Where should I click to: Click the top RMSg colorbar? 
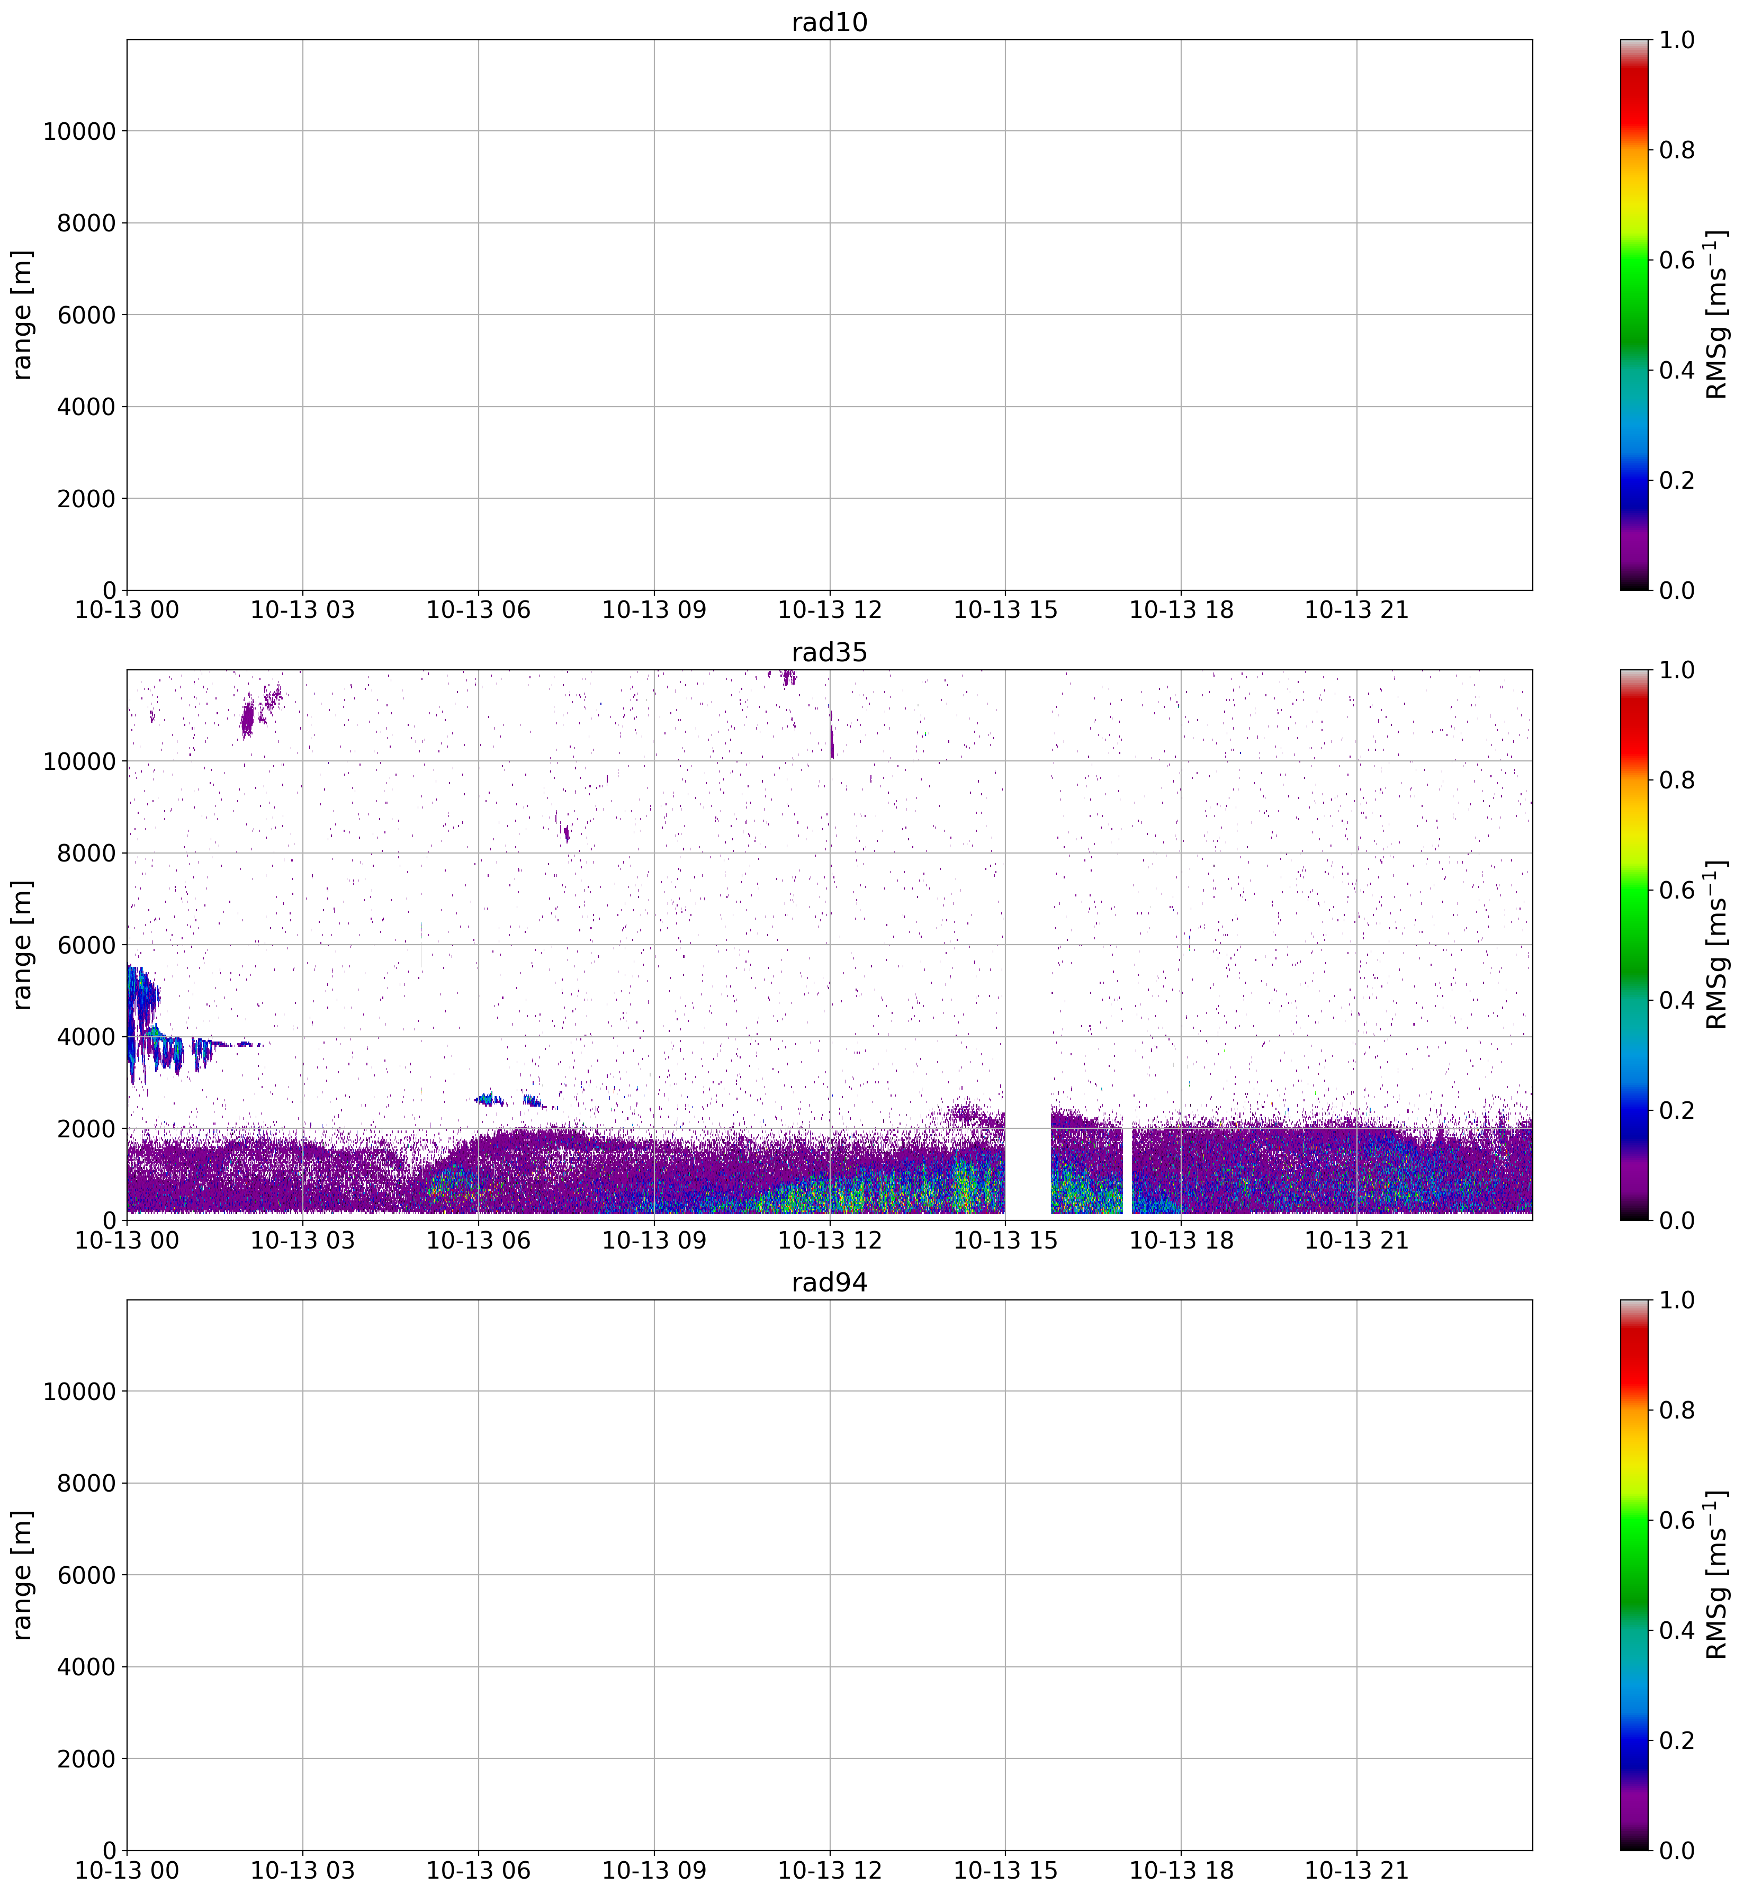(x=1634, y=314)
